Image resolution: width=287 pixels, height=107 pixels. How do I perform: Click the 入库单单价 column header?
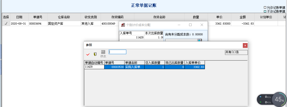coord(195,63)
